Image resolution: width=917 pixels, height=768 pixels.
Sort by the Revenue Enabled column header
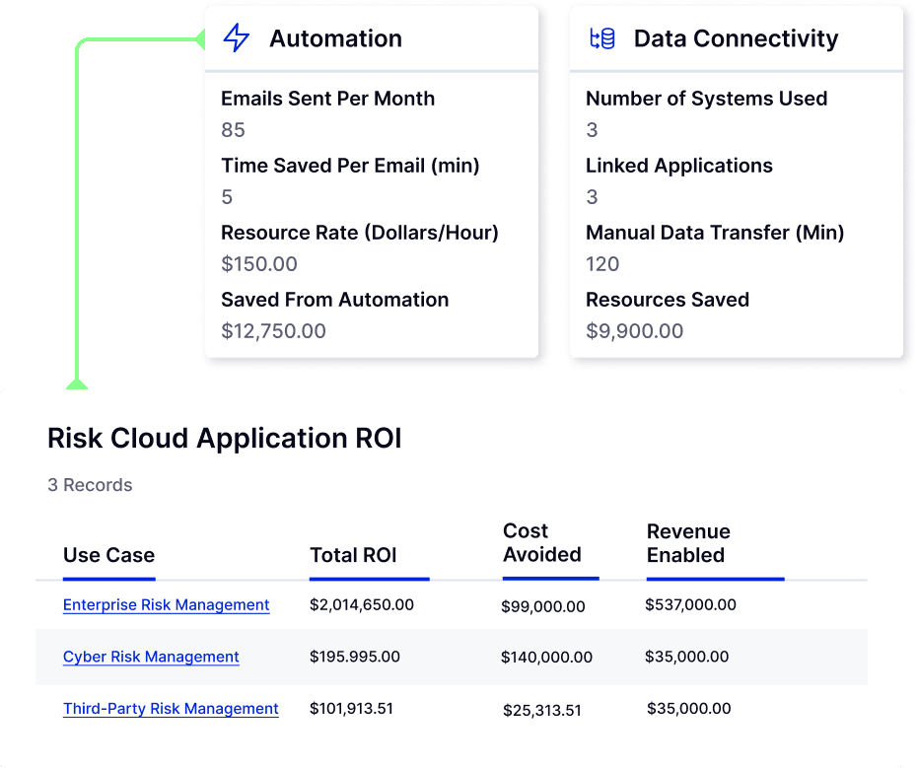pos(688,543)
